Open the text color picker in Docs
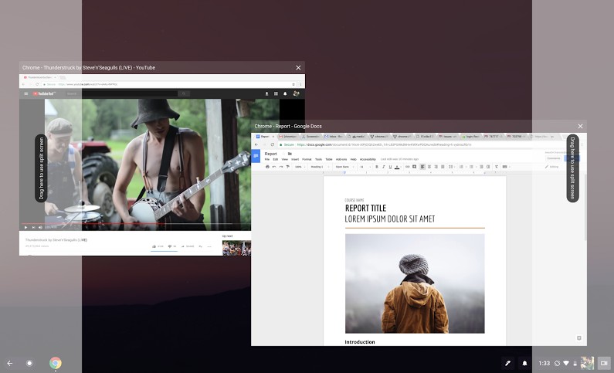This screenshot has height=373, width=614. [397, 167]
